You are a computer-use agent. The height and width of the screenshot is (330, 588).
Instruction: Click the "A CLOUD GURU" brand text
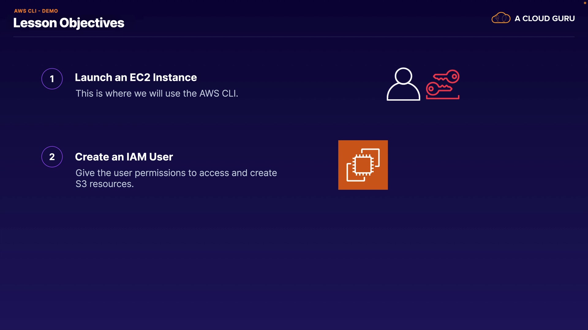[x=545, y=18]
